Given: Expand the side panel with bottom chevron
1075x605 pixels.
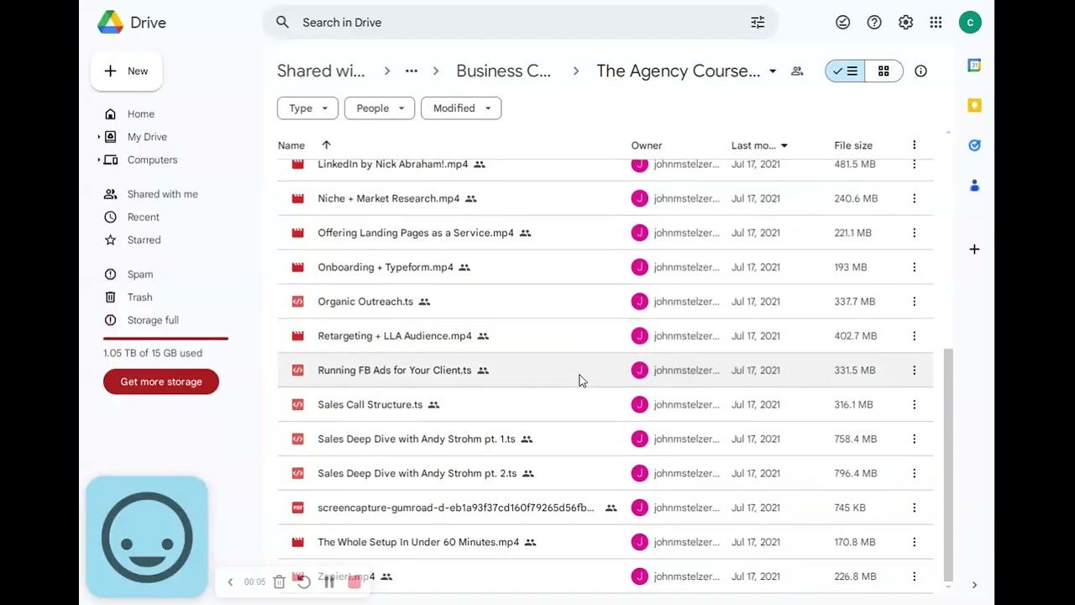Looking at the screenshot, I should tap(974, 585).
